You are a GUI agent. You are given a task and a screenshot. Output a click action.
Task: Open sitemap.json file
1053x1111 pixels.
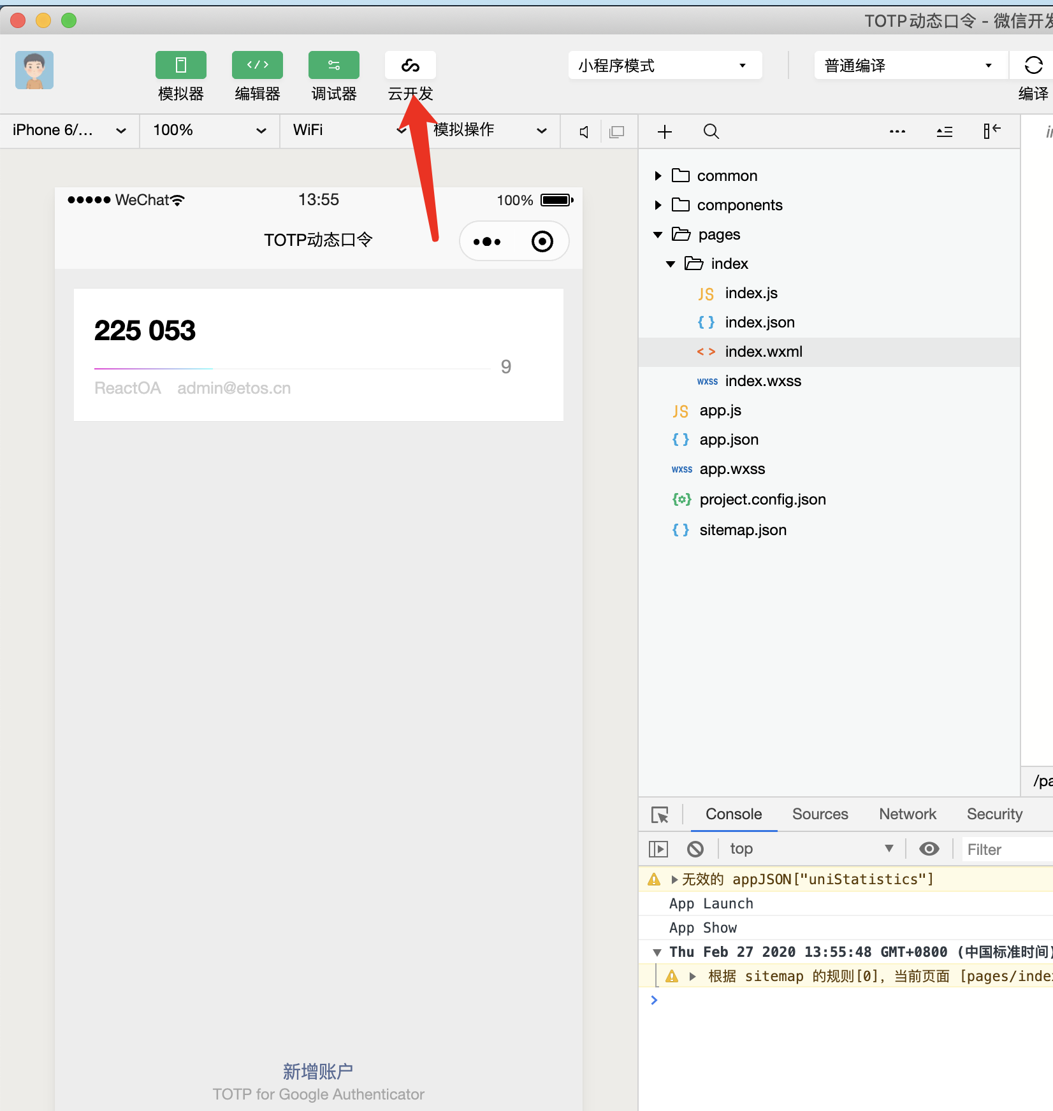click(743, 530)
